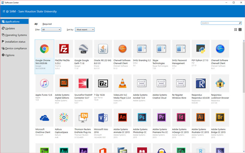The image size is (245, 153).
Task: Click inside the Search input field
Action: coord(219,23)
